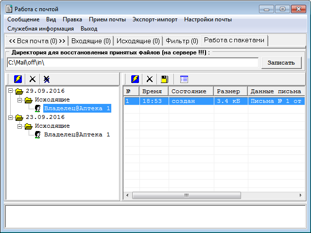Screen dimensions: 311x233
Task: Select Владелец@Аптека 1 under 23.09.2016
Action: 77,134
